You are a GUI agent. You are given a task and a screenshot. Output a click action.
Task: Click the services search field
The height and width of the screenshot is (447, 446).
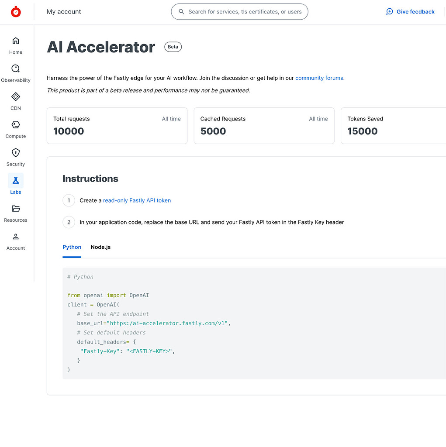coord(239,12)
